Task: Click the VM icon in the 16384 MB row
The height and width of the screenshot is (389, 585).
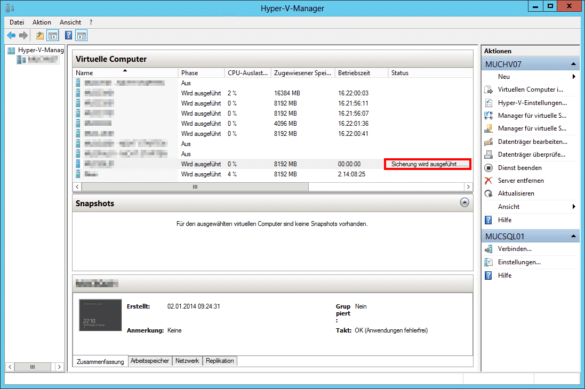Action: pyautogui.click(x=78, y=93)
